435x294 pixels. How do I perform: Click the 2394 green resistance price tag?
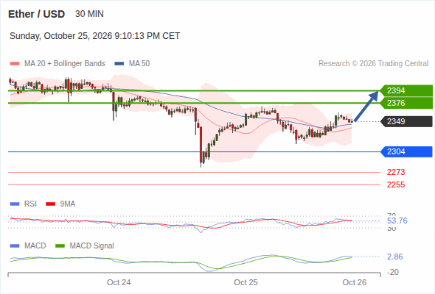click(406, 90)
